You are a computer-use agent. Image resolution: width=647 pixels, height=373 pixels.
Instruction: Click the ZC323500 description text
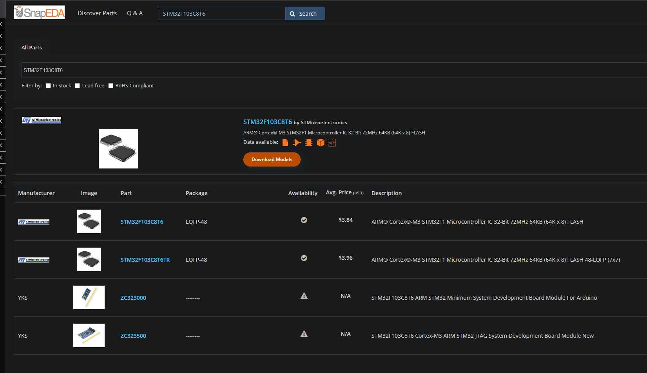click(x=482, y=336)
